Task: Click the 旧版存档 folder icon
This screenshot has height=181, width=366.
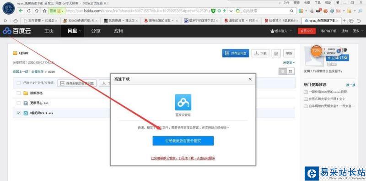Action: (x=26, y=93)
